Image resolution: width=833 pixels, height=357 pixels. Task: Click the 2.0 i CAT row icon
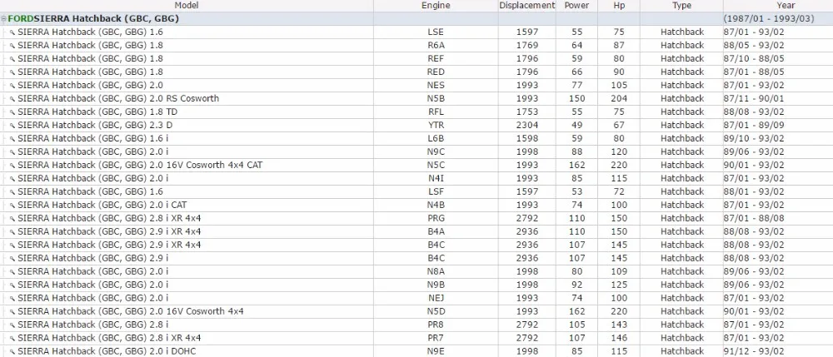(12, 205)
